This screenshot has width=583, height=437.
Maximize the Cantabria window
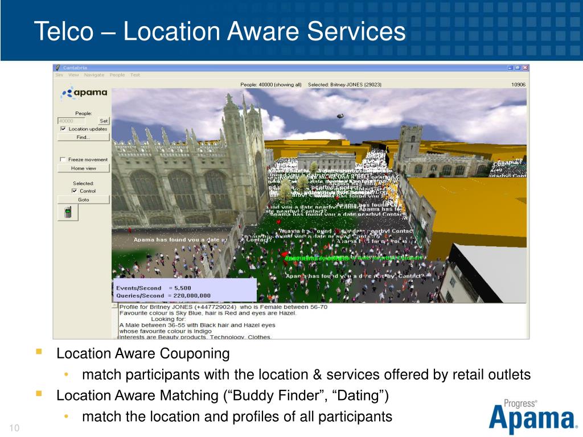[x=518, y=68]
